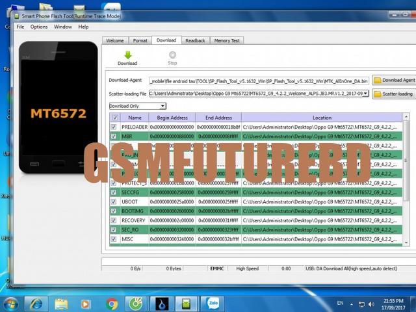Viewport: 416px width, 312px height.
Task: Select the MBR name cell
Action: [x=135, y=136]
